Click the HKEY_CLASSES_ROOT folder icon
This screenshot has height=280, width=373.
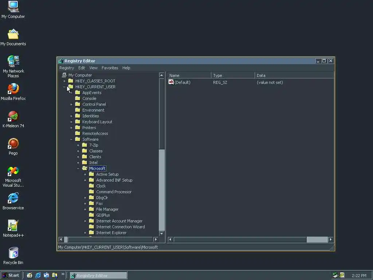point(71,81)
